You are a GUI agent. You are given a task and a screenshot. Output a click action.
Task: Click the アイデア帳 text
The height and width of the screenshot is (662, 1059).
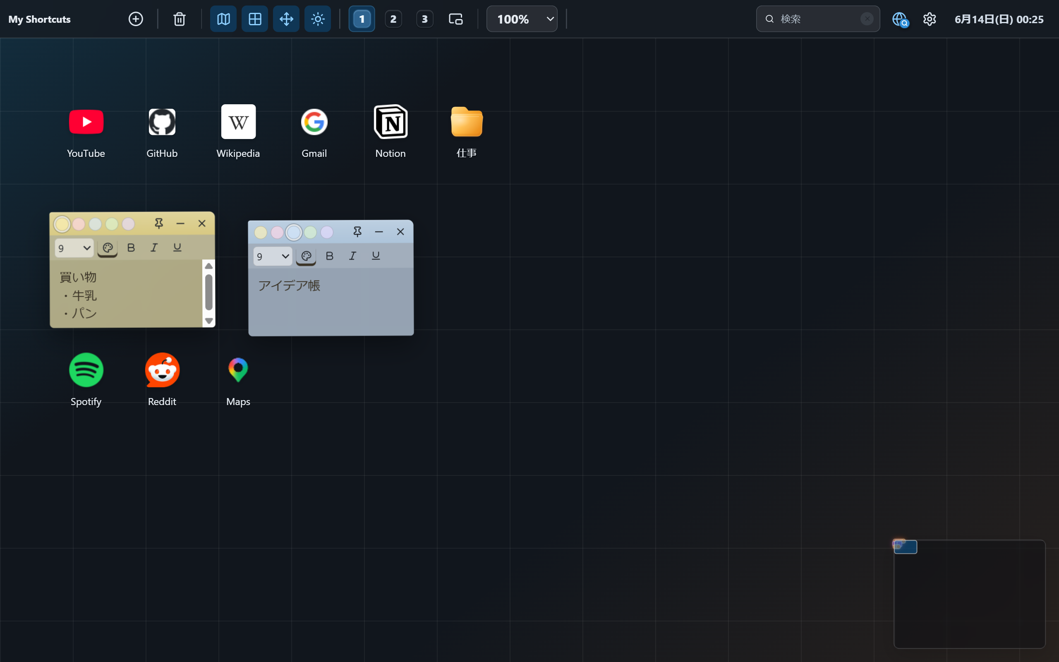tap(289, 285)
